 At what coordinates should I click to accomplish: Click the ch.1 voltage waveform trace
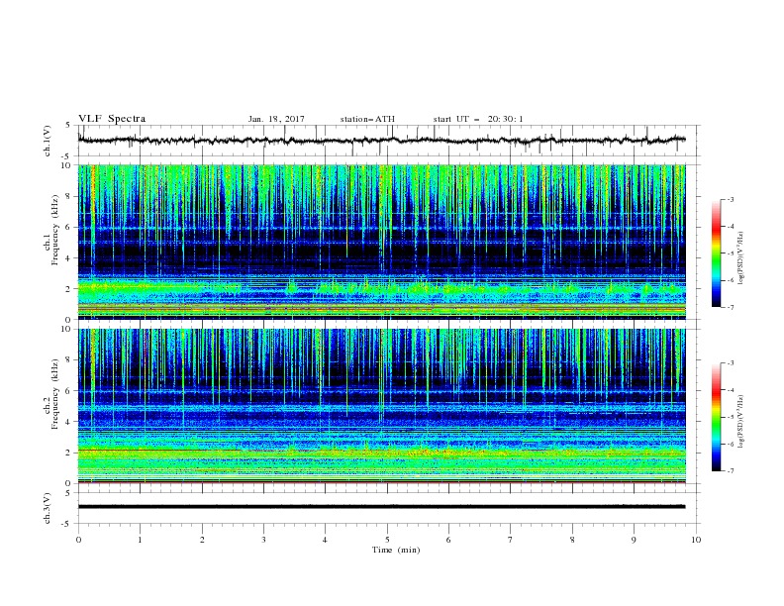point(381,141)
